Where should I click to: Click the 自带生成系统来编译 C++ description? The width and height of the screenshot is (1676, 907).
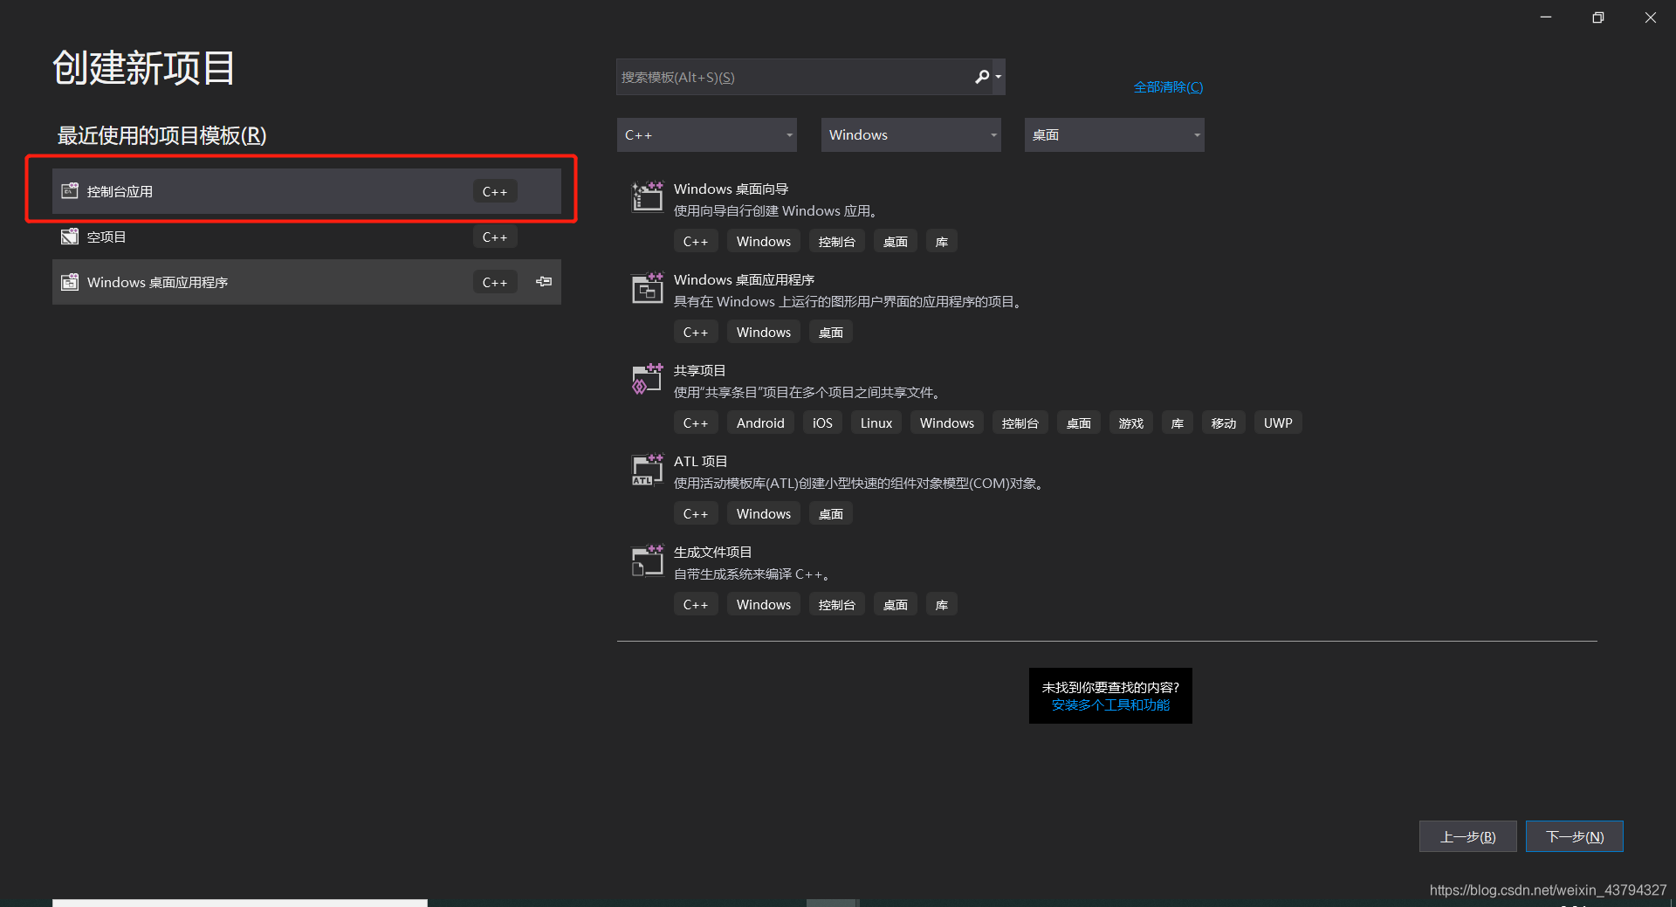coord(752,574)
